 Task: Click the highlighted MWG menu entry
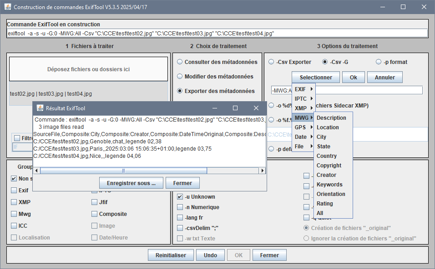pos(303,118)
